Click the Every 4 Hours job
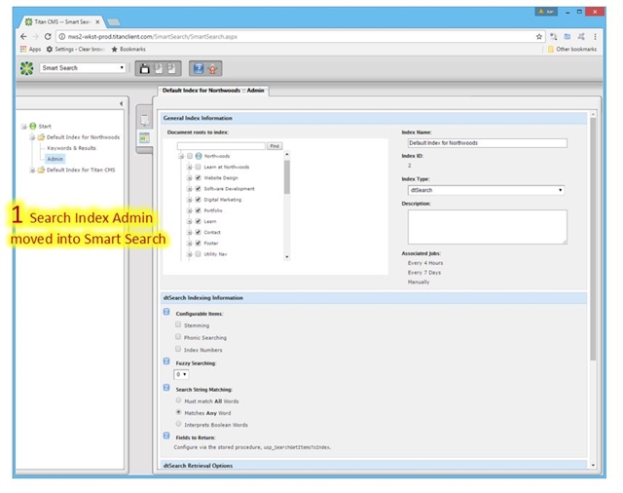Image resolution: width=623 pixels, height=493 pixels. click(425, 263)
